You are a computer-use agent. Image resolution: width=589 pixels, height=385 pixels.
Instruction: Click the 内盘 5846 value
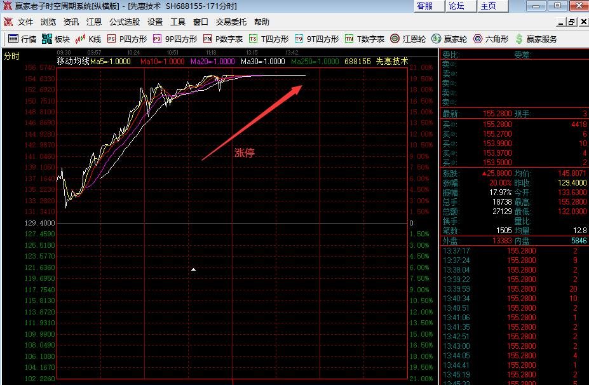(579, 241)
